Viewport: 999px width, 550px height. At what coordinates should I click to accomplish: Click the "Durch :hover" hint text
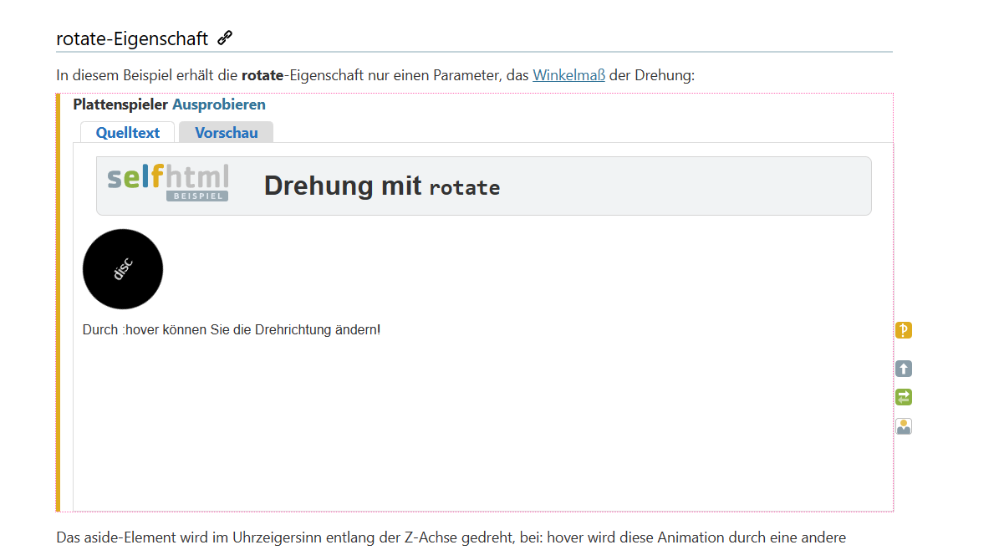coord(232,329)
